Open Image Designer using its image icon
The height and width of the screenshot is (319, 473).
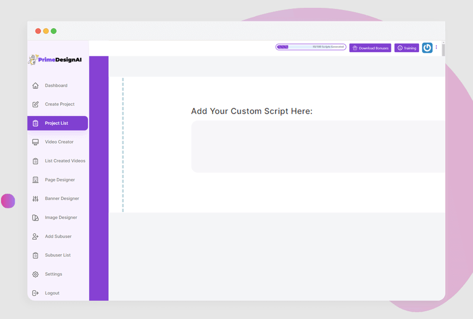pyautogui.click(x=35, y=217)
